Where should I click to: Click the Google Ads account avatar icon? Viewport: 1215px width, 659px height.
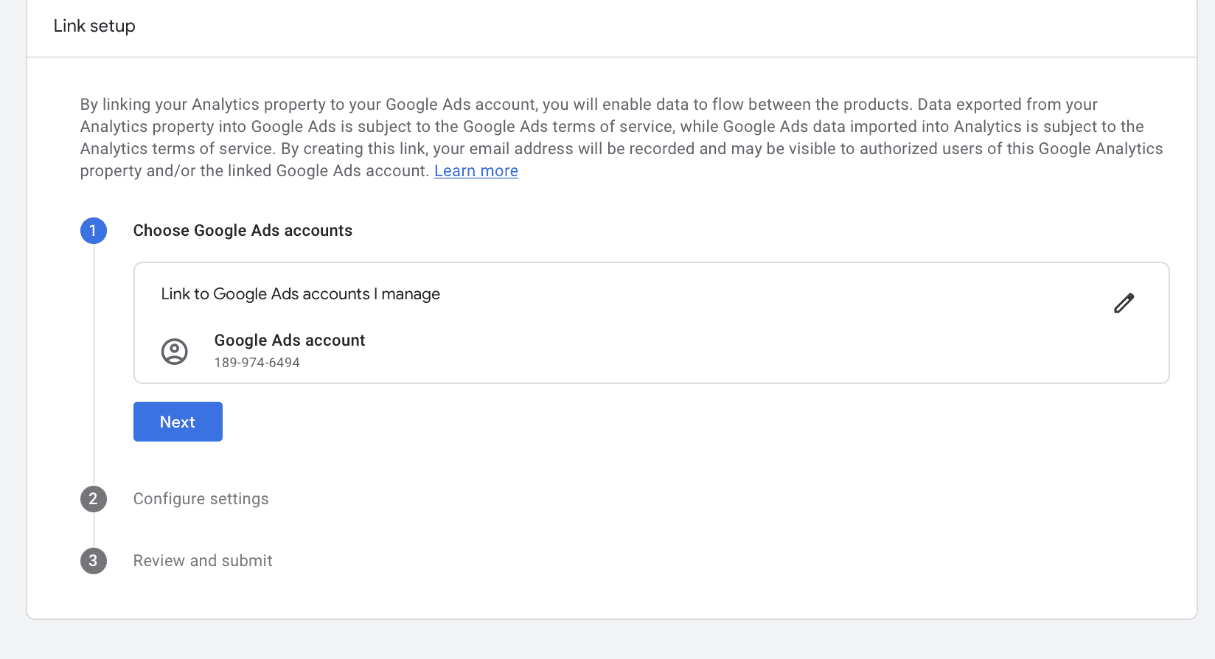tap(175, 352)
